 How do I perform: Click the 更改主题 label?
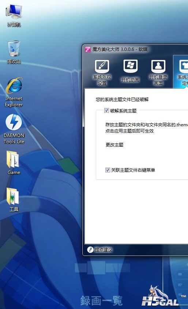pyautogui.click(x=114, y=145)
